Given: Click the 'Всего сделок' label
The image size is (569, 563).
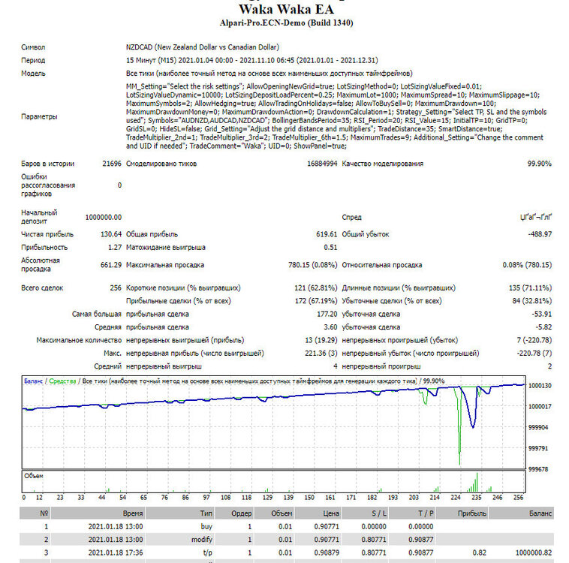Looking at the screenshot, I should [42, 288].
